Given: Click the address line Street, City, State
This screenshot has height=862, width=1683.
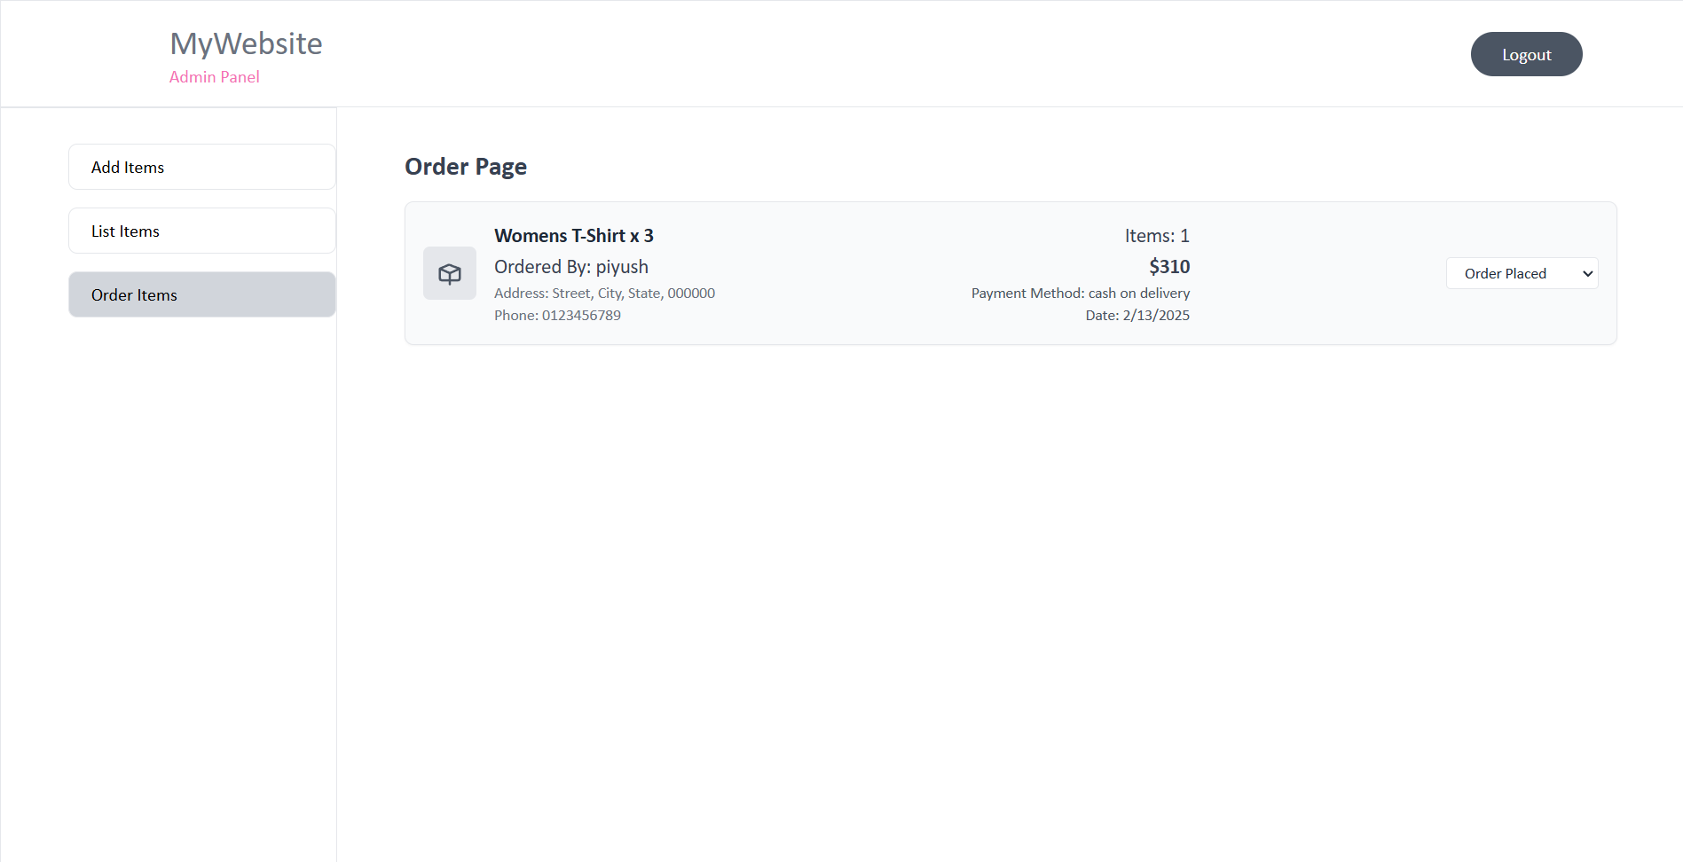Looking at the screenshot, I should [604, 294].
